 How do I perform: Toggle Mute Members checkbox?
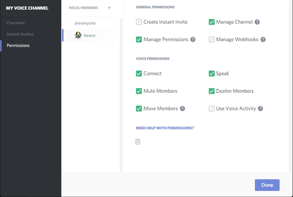[x=139, y=91]
